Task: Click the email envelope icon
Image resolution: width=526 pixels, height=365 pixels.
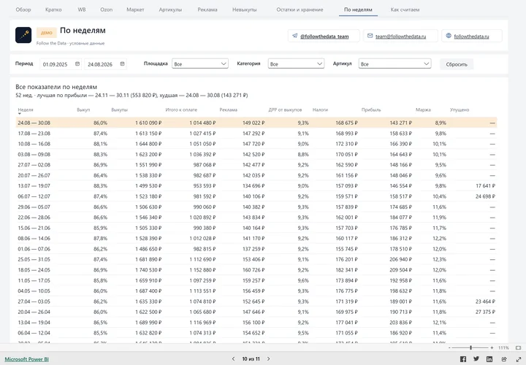Action: [x=370, y=36]
